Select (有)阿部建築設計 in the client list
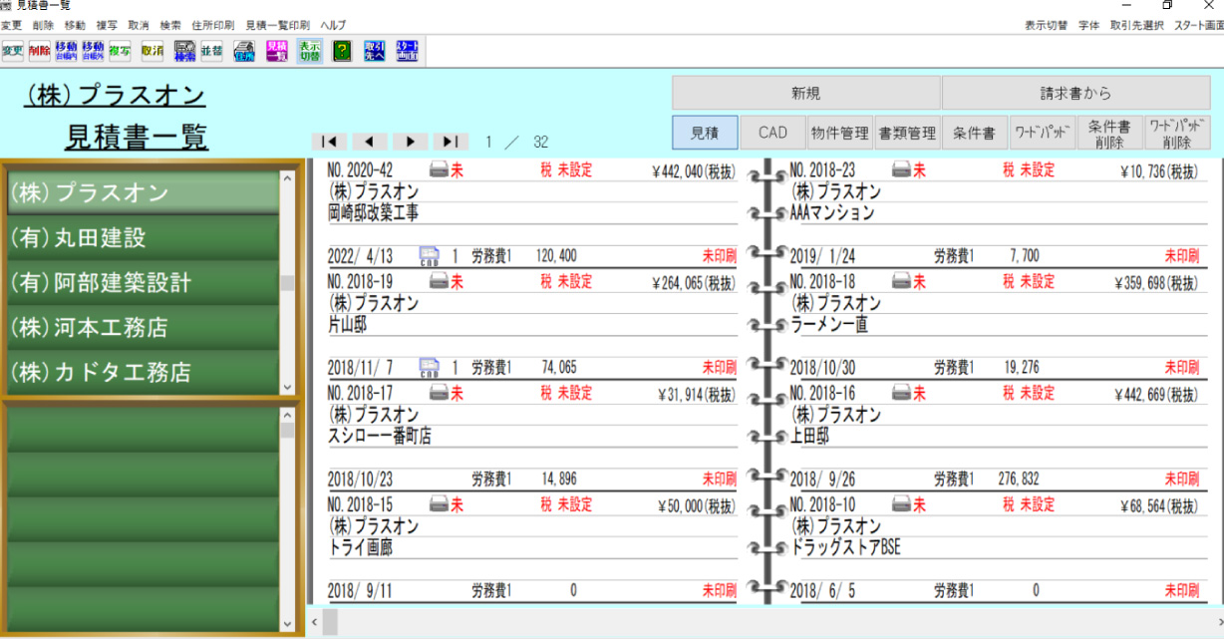 143,282
